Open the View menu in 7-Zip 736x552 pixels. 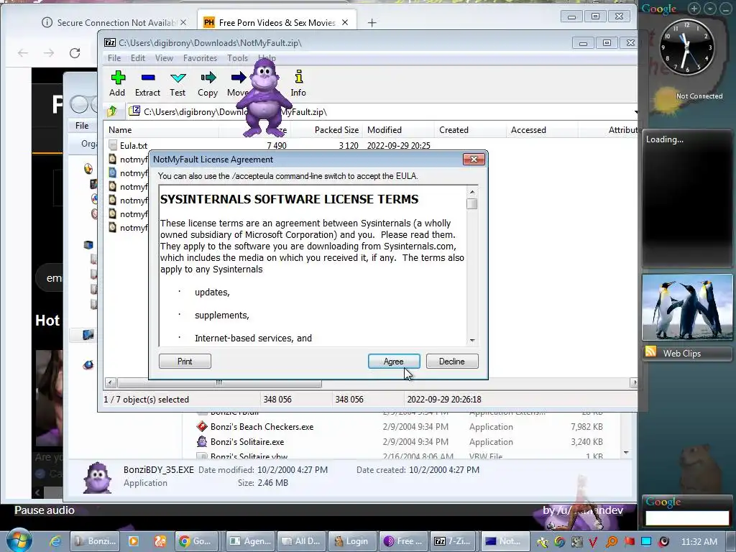click(165, 58)
